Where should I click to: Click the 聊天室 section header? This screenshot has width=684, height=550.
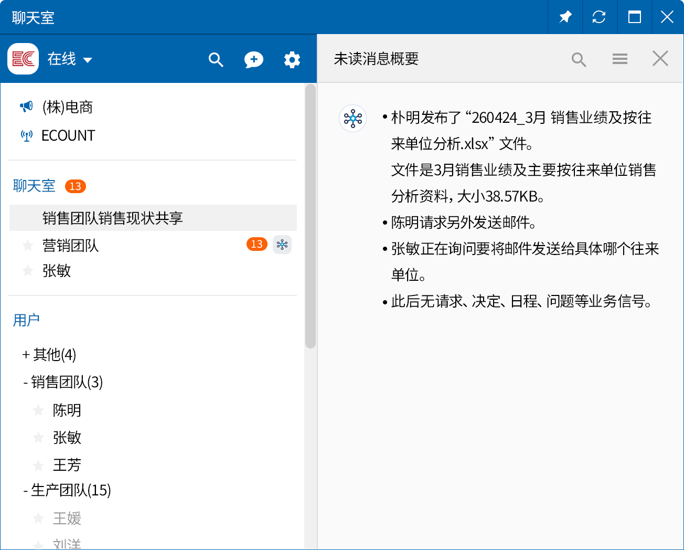34,186
